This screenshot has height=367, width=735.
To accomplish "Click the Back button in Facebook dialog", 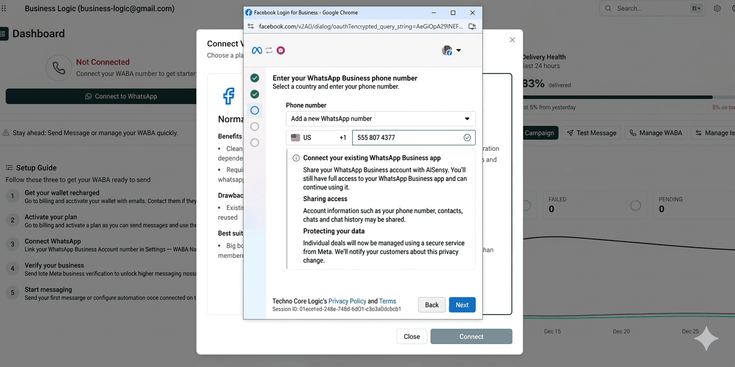I will pyautogui.click(x=432, y=305).
